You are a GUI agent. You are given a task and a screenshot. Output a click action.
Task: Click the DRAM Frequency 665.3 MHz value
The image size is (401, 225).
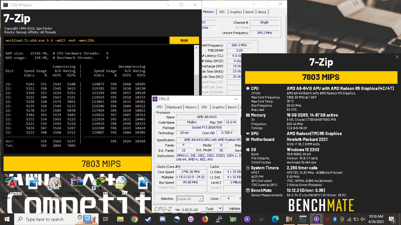(239, 45)
